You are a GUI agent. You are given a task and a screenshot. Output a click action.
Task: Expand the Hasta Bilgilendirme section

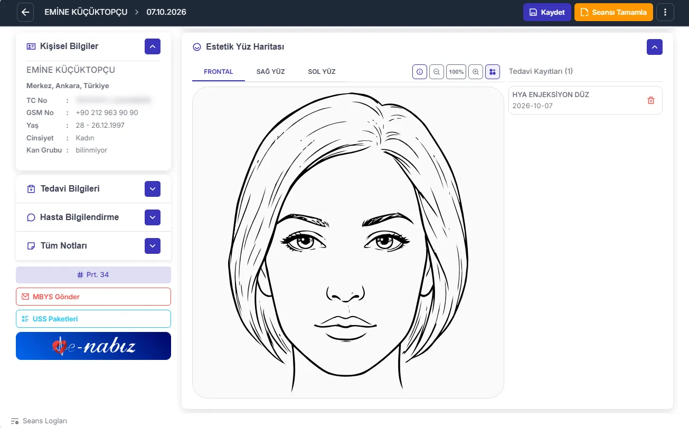coord(153,217)
